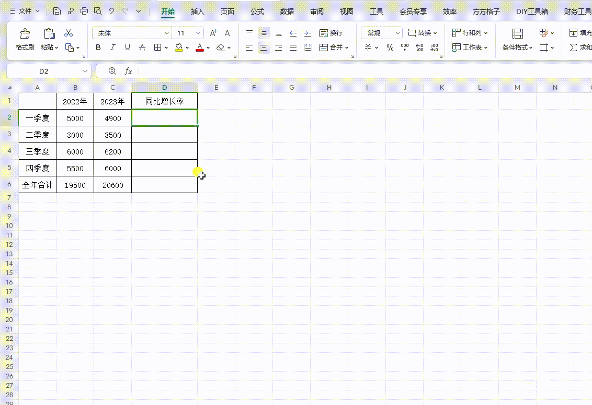Select the Format Painter (格式刷) tool

coord(25,39)
